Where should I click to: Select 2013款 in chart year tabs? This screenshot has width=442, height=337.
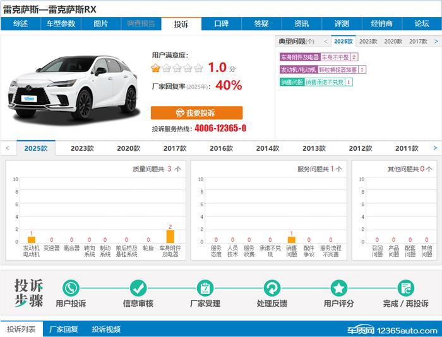coord(314,148)
